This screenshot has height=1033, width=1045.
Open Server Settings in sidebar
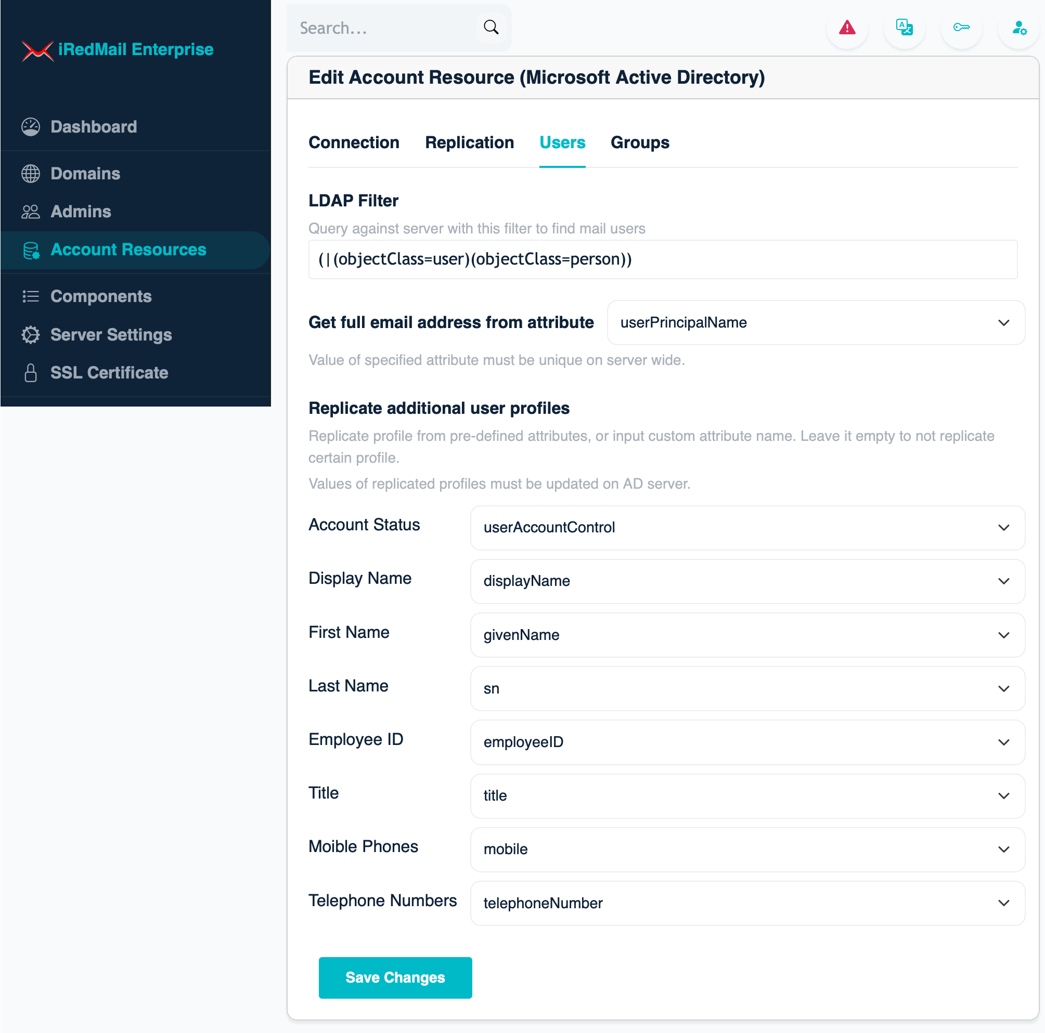111,335
